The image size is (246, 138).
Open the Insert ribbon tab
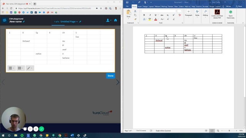(x=140, y=7)
